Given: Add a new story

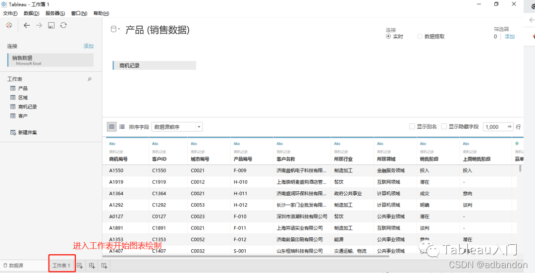Looking at the screenshot, I should pyautogui.click(x=105, y=266).
